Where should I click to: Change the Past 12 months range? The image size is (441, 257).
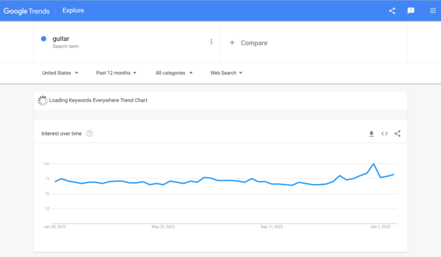click(x=117, y=73)
